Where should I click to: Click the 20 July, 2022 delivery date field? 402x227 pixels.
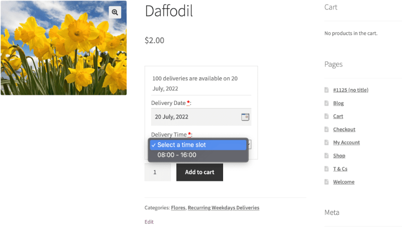(x=201, y=117)
